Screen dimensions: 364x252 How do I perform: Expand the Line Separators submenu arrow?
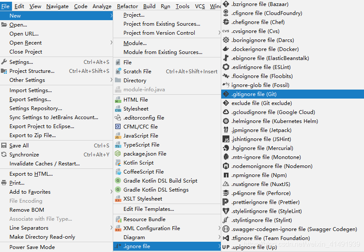pyautogui.click(x=111, y=228)
